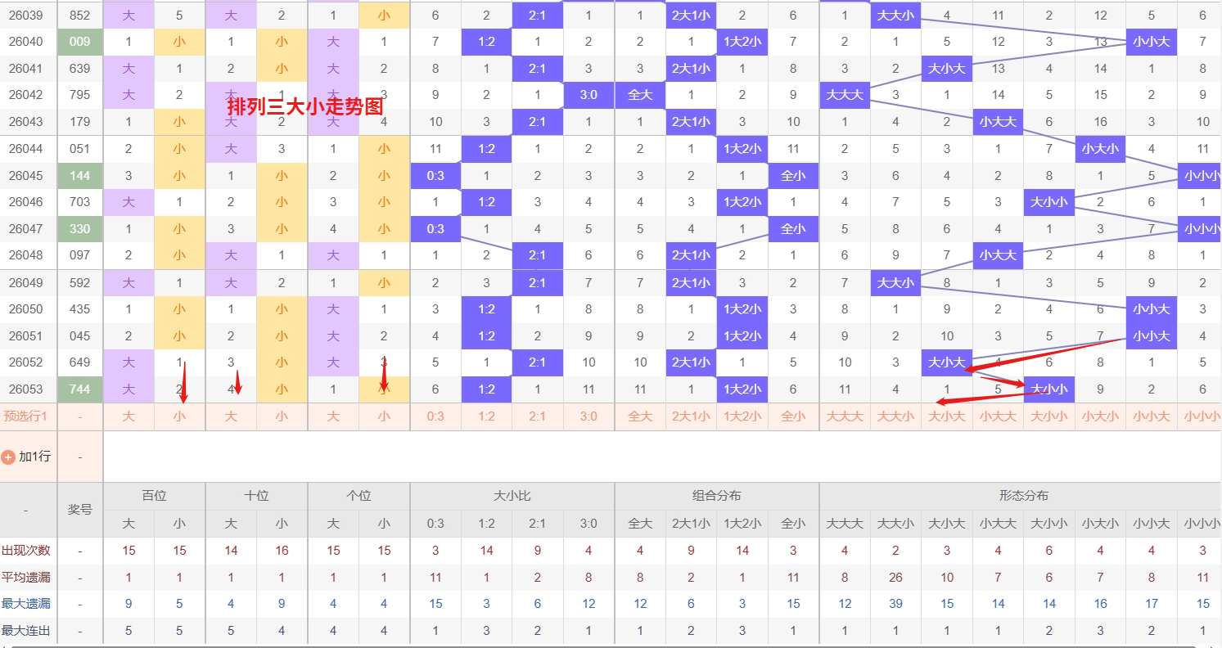Toggle 小 prediction for 十位 in preselect row
1222x648 pixels.
coord(281,416)
